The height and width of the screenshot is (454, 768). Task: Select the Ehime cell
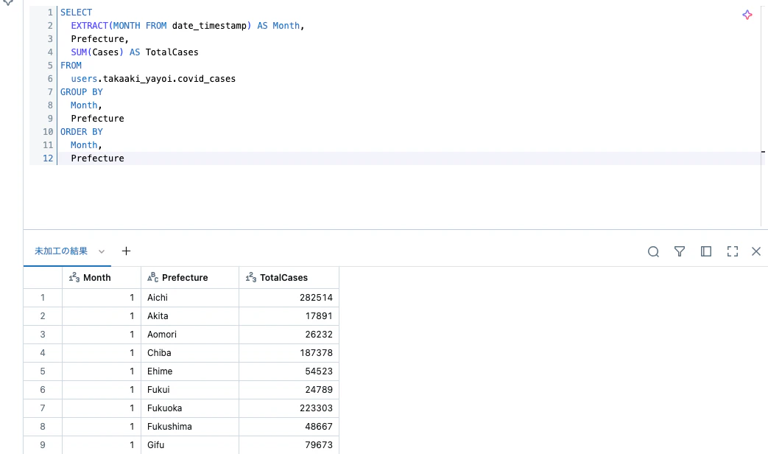tap(189, 371)
